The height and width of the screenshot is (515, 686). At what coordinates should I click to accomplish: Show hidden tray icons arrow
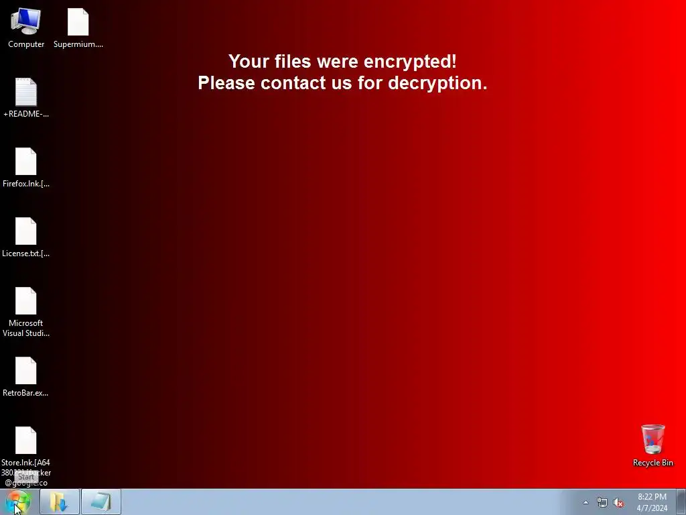[x=586, y=502]
